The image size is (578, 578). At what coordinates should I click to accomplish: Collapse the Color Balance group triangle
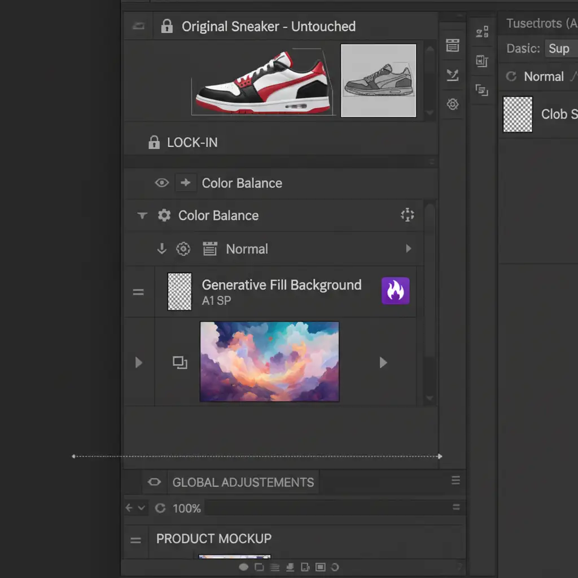pos(142,216)
